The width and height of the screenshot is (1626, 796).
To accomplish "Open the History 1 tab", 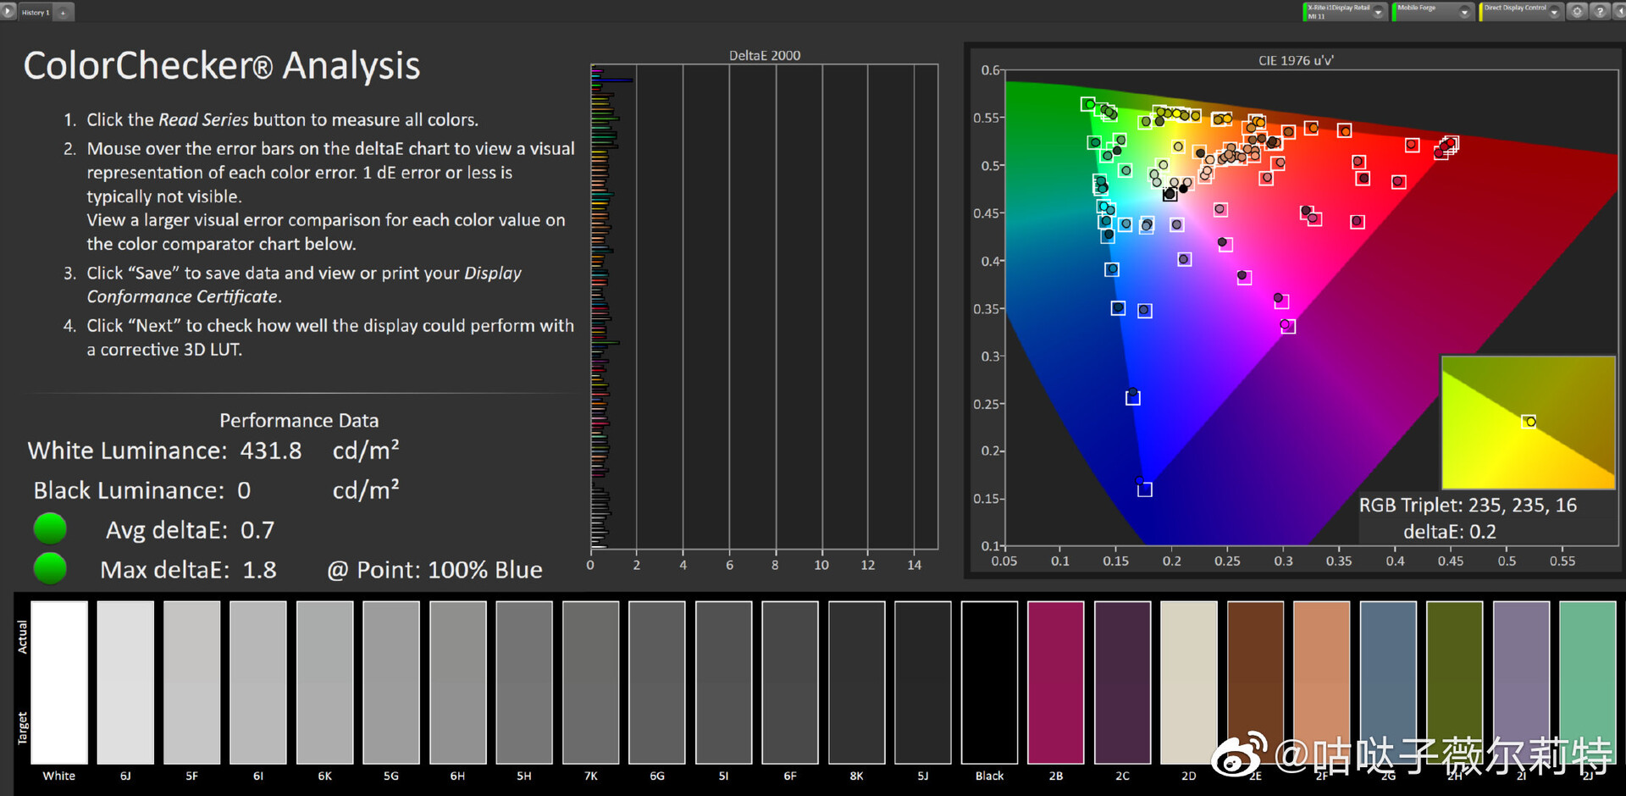I will 36,12.
